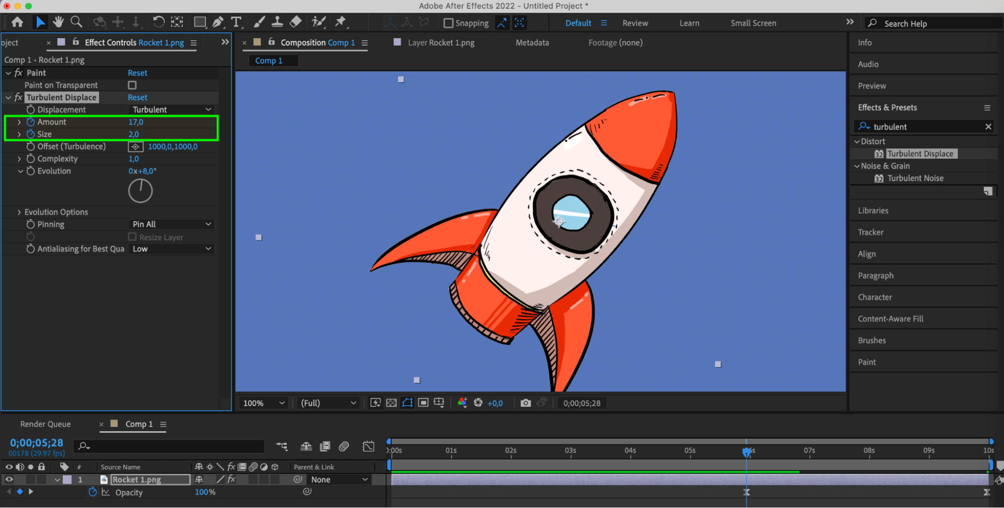The image size is (1004, 508).
Task: Open the Pinning dropdown set to Pin All
Action: pyautogui.click(x=171, y=224)
